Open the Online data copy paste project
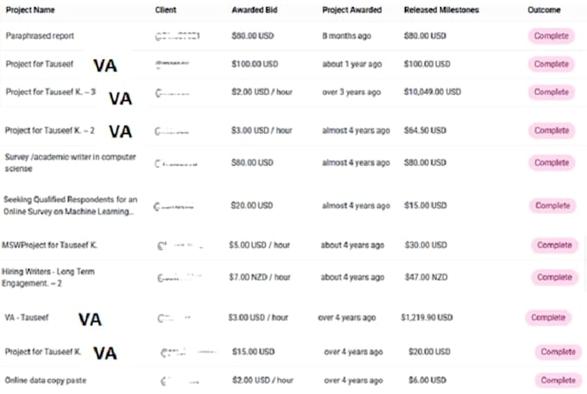Screen dimensions: 587x394 click(45, 380)
